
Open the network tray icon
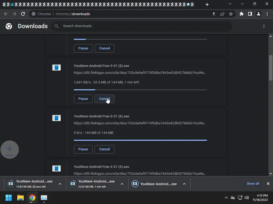[240, 198]
